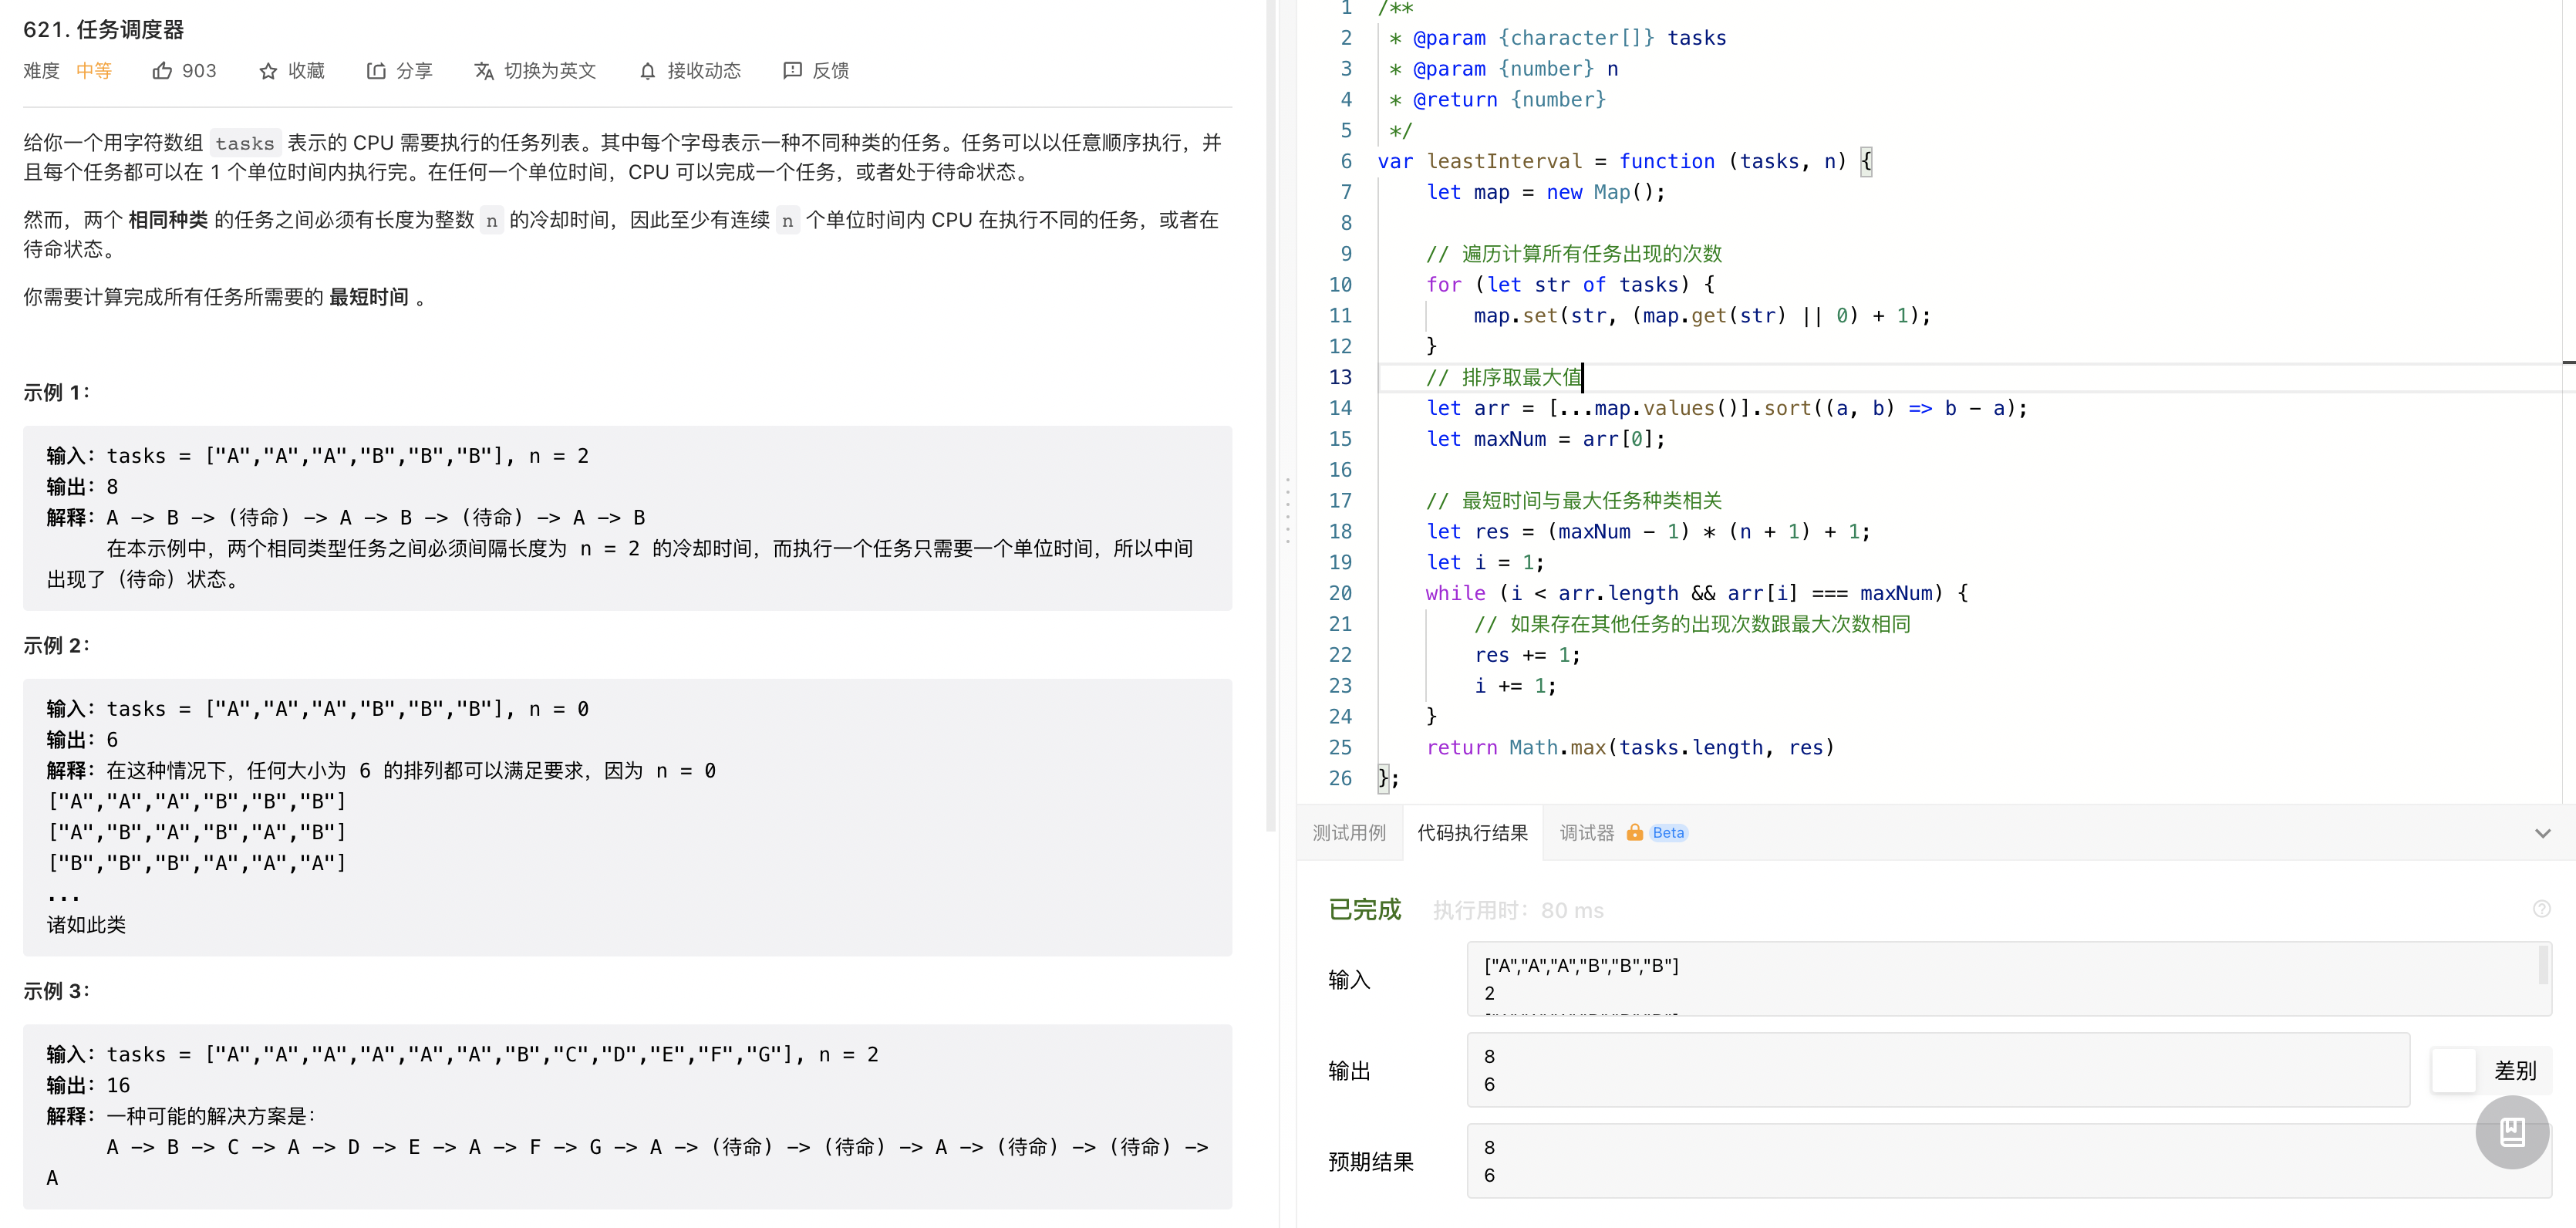This screenshot has height=1228, width=2576.
Task: Click the panel splitter drag handle dots
Action: coord(1287,510)
